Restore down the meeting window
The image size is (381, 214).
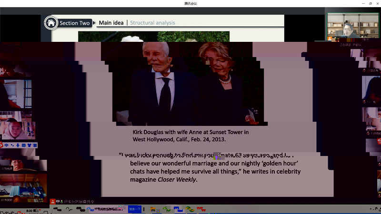tap(371, 3)
